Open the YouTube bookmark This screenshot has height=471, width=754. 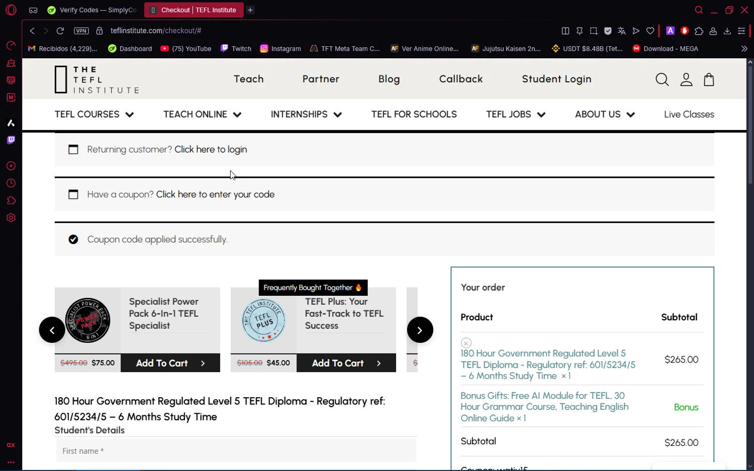[185, 49]
